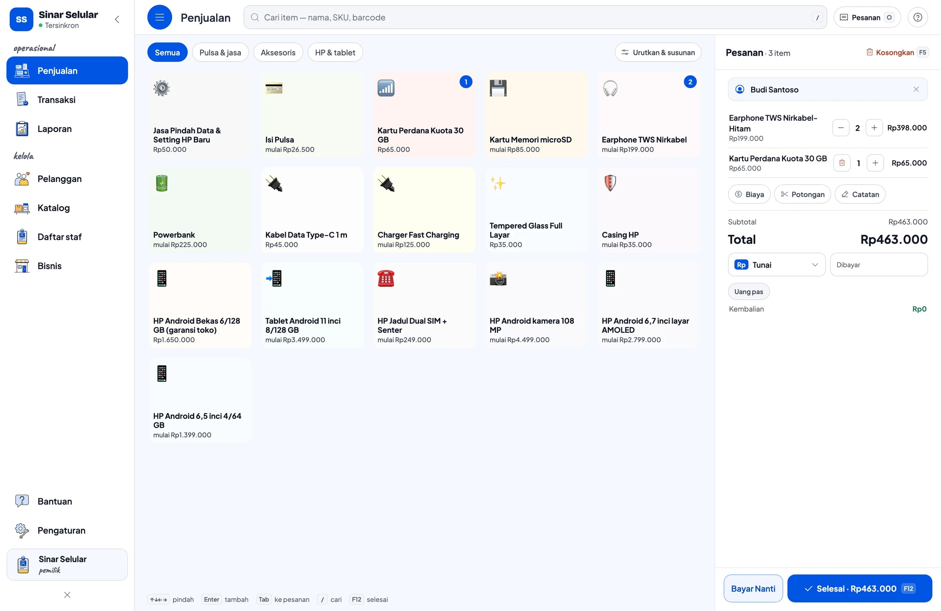The height and width of the screenshot is (611, 941).
Task: Open Pelanggan customers page
Action: point(67,179)
